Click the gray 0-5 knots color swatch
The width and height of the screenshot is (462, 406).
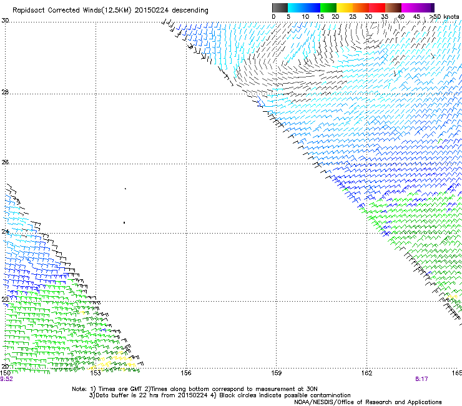[x=280, y=7]
